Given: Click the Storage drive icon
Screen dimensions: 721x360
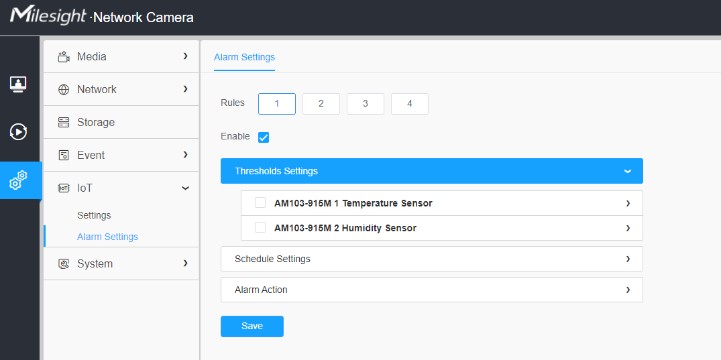Looking at the screenshot, I should (x=64, y=122).
